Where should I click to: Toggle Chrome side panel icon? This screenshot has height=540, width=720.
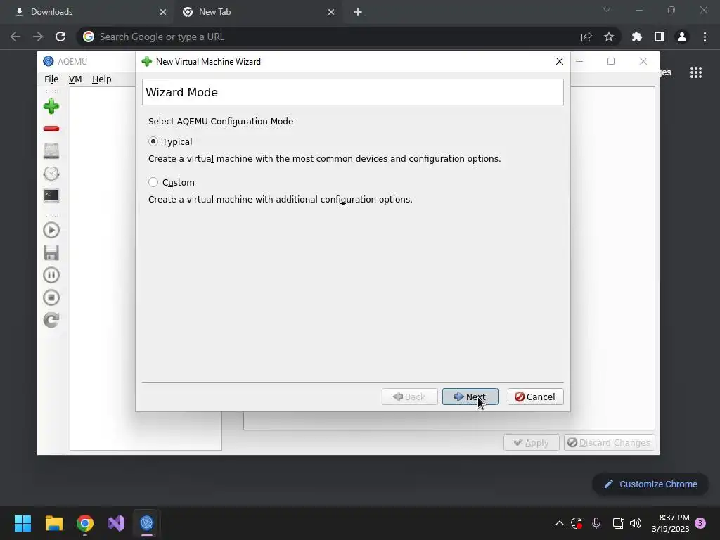[660, 37]
